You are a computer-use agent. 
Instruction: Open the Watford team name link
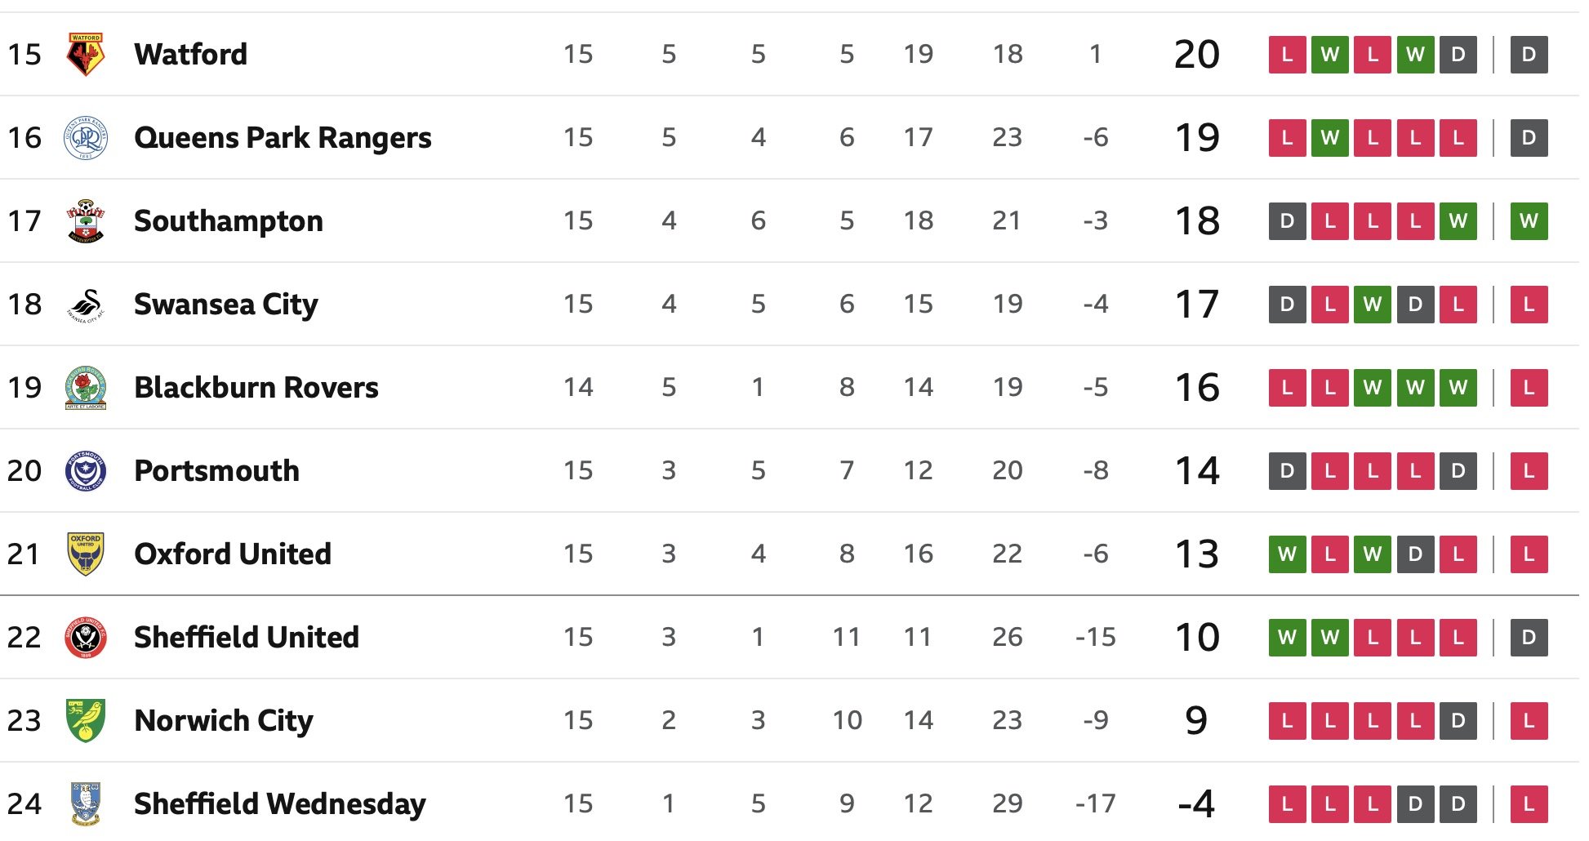click(190, 55)
